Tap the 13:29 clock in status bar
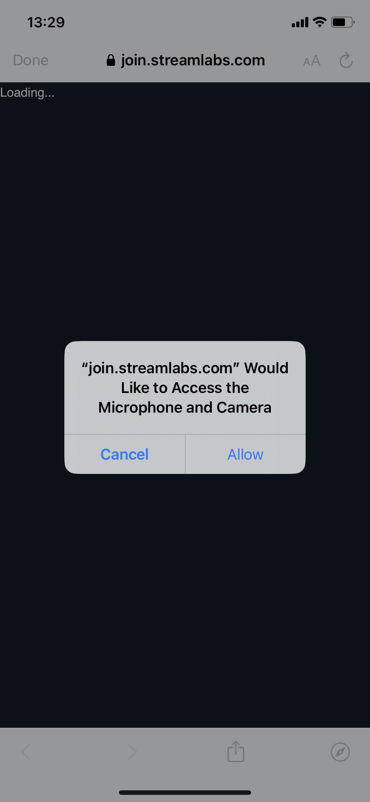 click(x=46, y=22)
